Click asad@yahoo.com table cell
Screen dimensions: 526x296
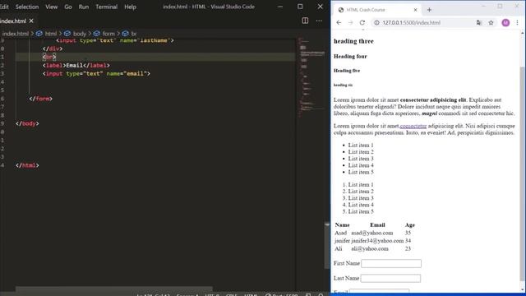click(x=372, y=233)
